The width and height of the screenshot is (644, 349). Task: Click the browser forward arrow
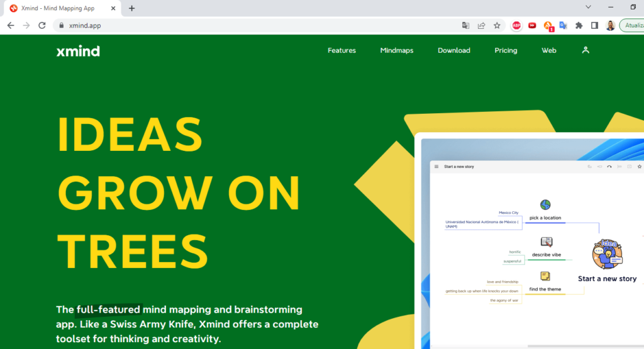pos(26,25)
